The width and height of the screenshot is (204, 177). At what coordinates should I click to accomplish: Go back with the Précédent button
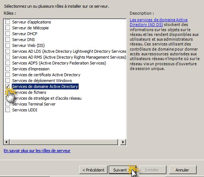[93, 170]
